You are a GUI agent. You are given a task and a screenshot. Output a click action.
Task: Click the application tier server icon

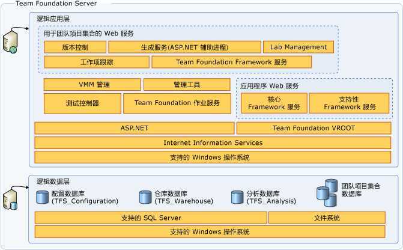point(10,41)
